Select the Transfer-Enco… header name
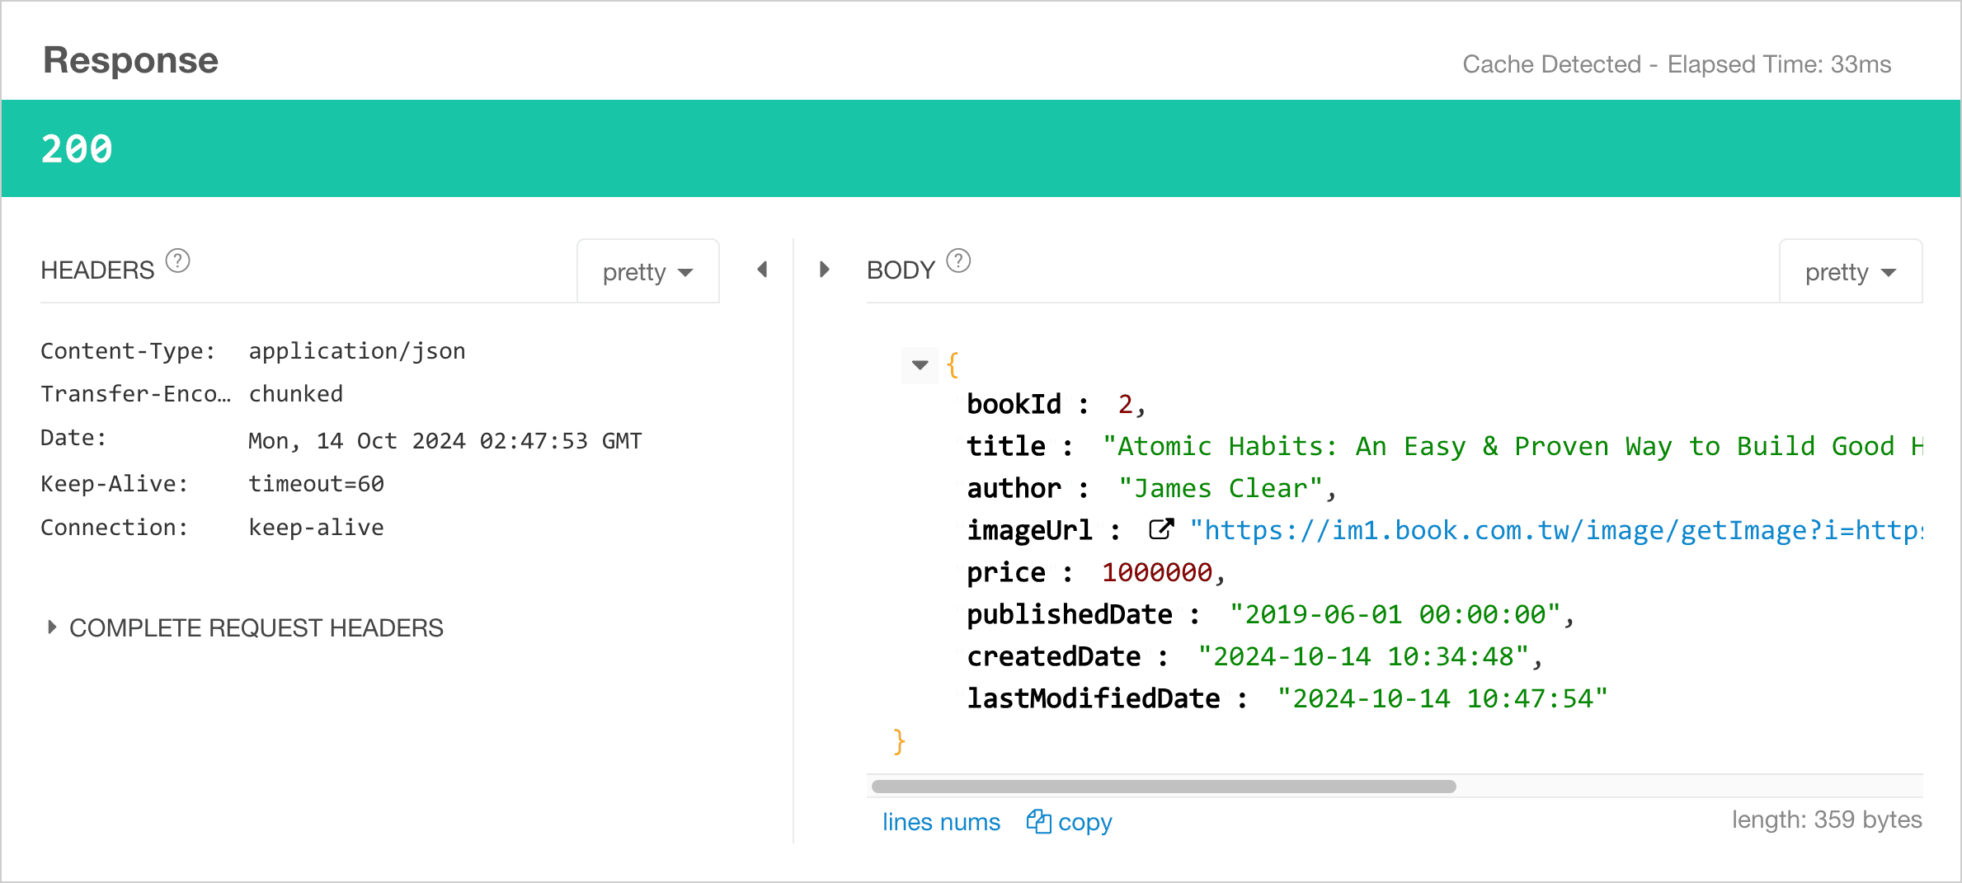This screenshot has height=883, width=1962. click(136, 394)
